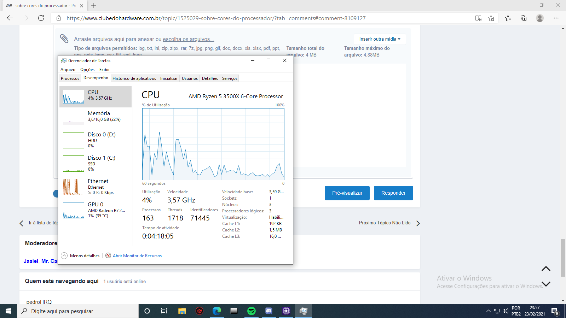Open a new browser tab with the plus icon
Image resolution: width=566 pixels, height=318 pixels.
(x=94, y=6)
